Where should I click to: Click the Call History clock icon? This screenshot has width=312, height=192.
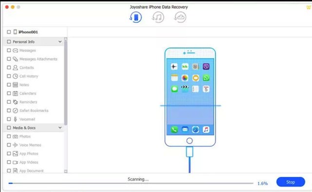pos(15,76)
